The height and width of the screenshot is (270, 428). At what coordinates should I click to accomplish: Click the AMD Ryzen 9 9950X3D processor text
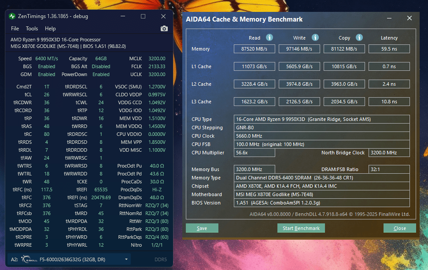click(x=55, y=40)
